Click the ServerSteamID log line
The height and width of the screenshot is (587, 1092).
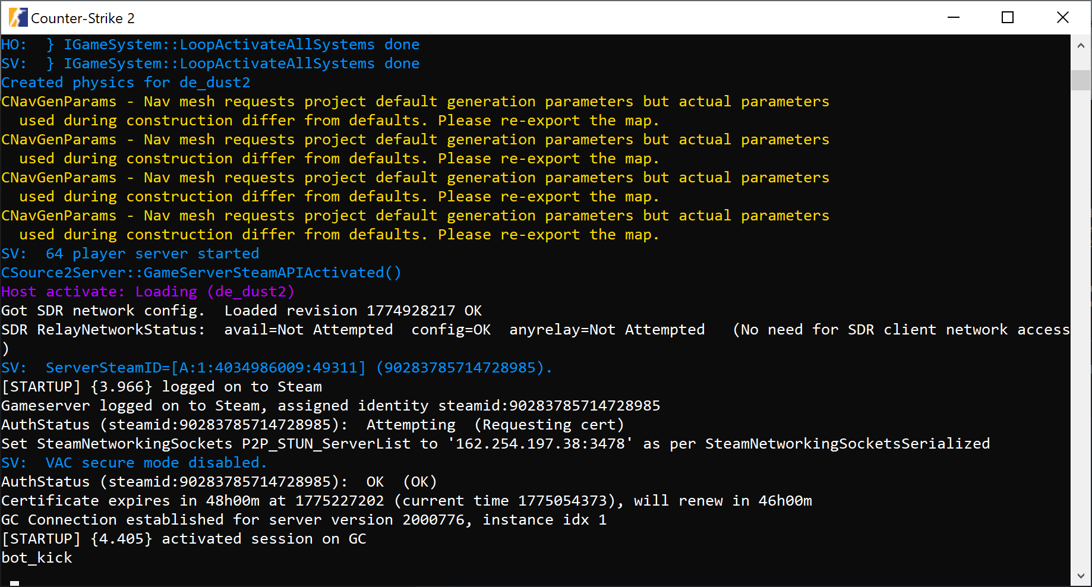[x=276, y=368]
